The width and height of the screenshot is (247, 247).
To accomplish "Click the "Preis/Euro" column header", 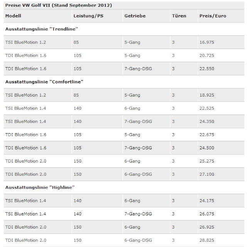I will (213, 16).
